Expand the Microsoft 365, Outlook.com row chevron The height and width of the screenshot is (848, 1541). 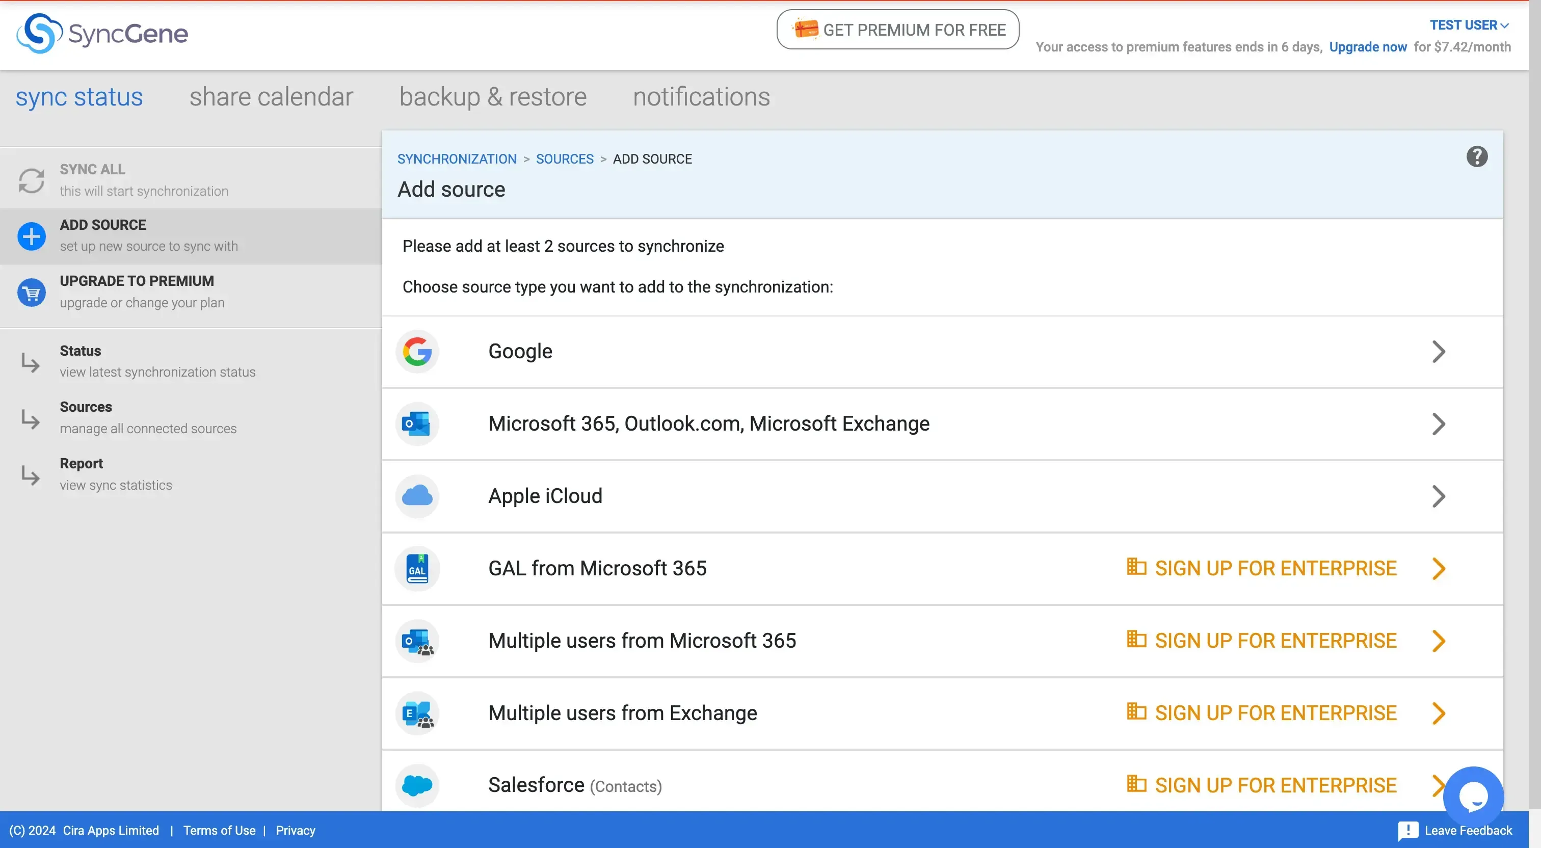[1439, 423]
